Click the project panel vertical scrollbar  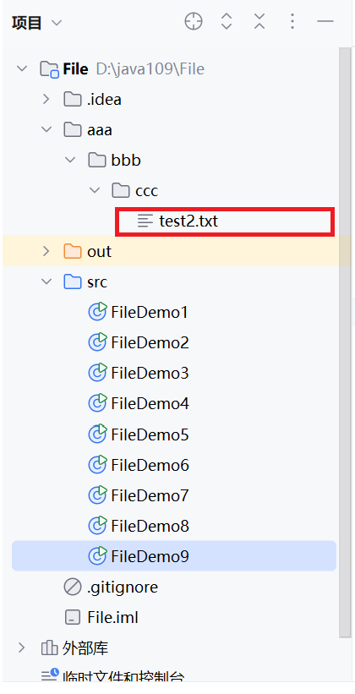344,341
